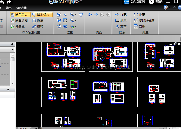Pin the lower side panel
The height and width of the screenshot is (129, 181).
click(x=8, y=90)
